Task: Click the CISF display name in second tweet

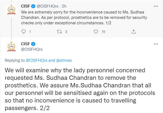Action: [x=25, y=44]
